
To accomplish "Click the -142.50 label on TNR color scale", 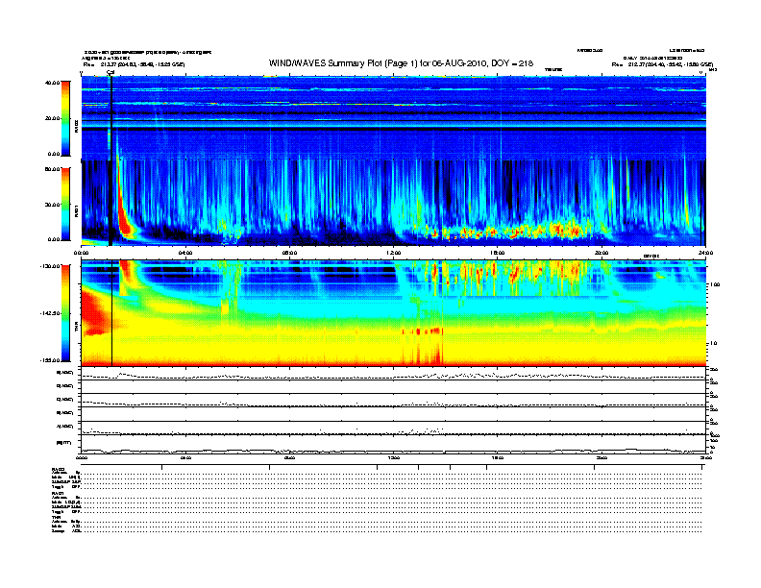I will (50, 313).
